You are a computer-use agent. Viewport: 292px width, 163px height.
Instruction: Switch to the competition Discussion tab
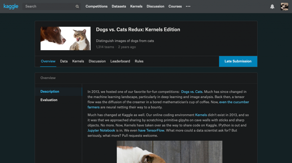tap(97, 61)
